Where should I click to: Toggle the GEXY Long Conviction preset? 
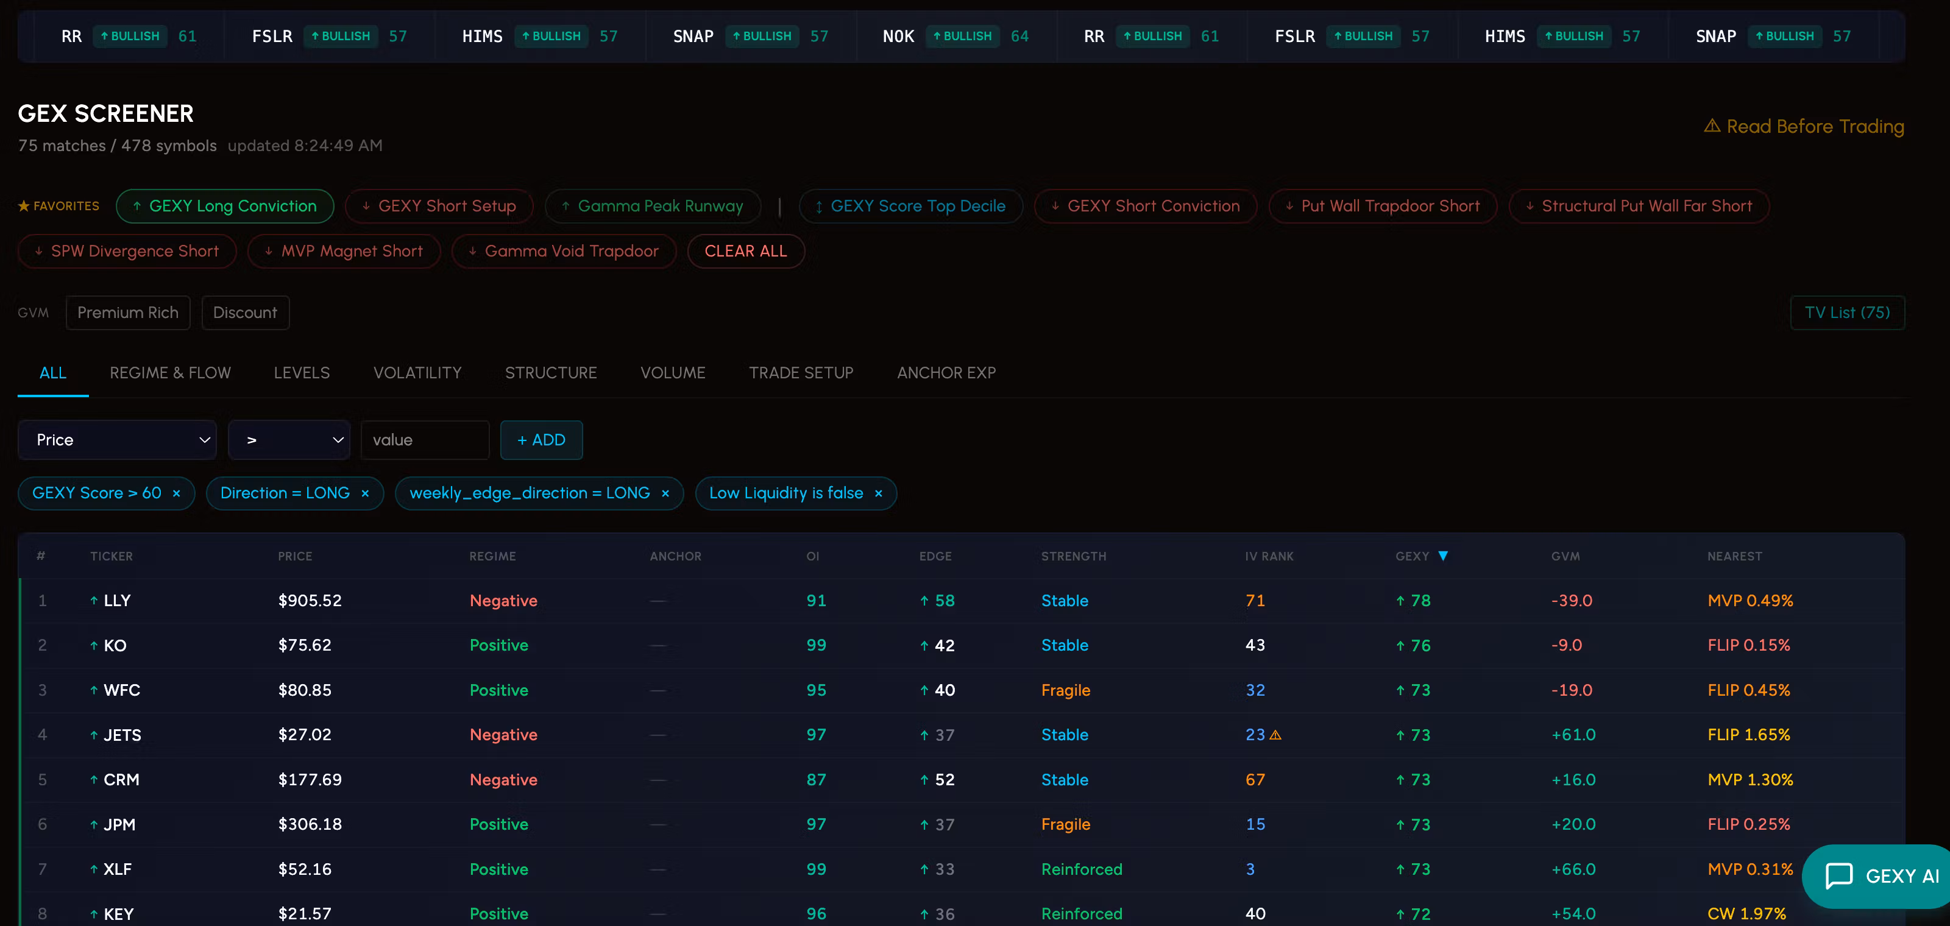click(x=225, y=206)
